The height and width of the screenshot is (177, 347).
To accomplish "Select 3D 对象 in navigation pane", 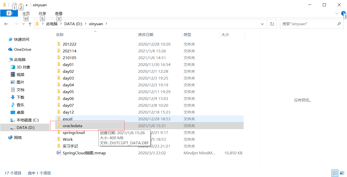I will (x=23, y=67).
